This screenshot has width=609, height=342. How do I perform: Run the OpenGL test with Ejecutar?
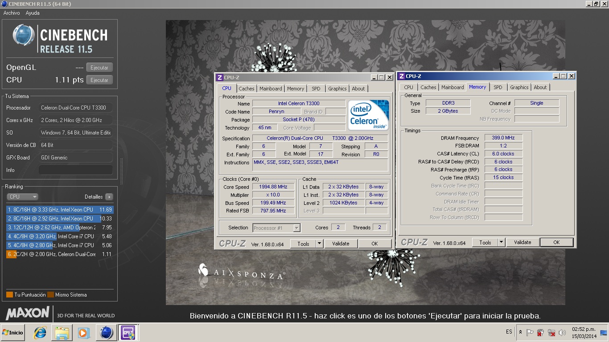(99, 68)
